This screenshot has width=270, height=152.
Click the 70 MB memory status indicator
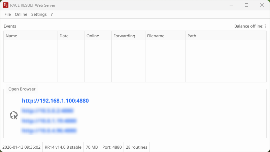point(92,147)
